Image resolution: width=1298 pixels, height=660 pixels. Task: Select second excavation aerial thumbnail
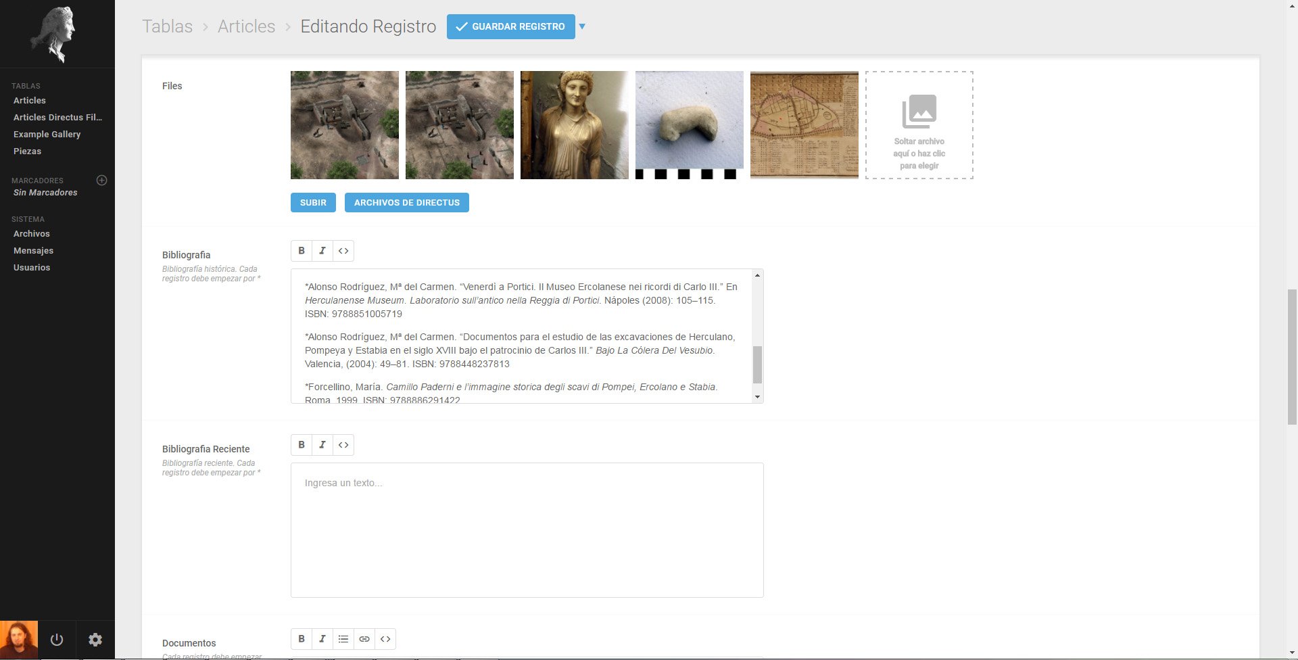460,125
